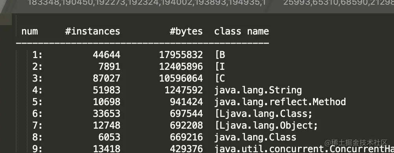Viewport: 394px width, 153px height.
Task: Click instance count 12748
Action: coord(107,126)
